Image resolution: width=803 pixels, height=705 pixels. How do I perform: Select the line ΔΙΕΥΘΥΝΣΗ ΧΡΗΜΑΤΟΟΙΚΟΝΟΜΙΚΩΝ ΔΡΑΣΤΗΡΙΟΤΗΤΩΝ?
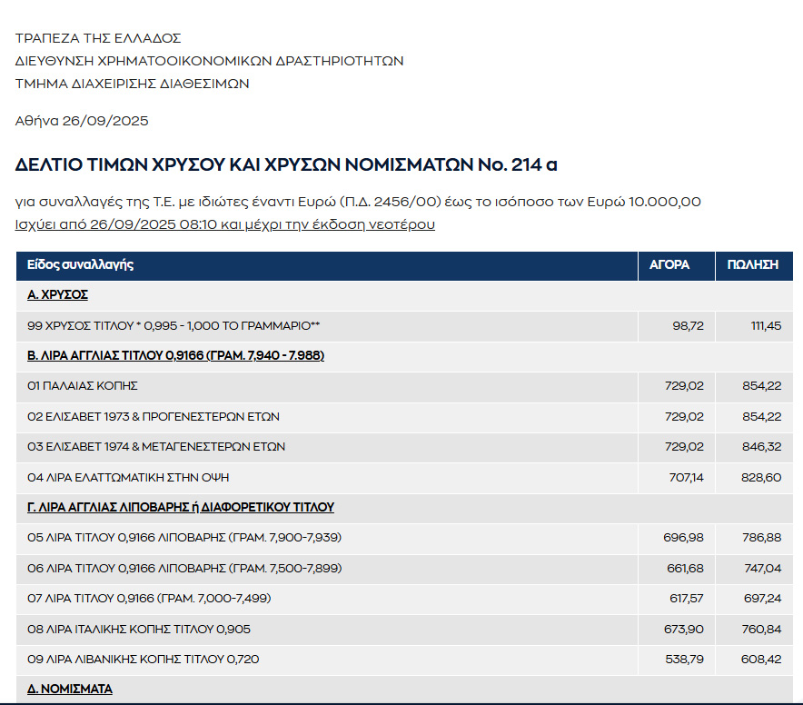tap(210, 61)
